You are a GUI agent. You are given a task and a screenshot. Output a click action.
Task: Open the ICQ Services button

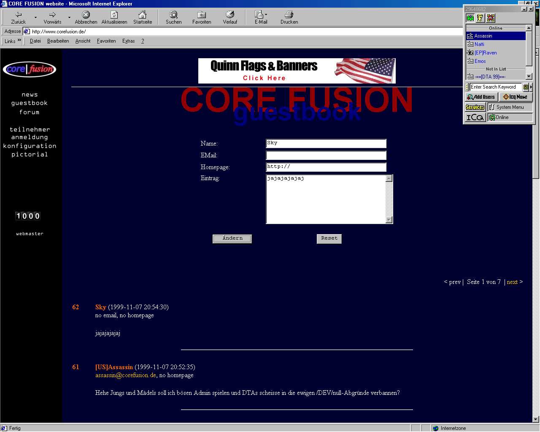[x=475, y=107]
